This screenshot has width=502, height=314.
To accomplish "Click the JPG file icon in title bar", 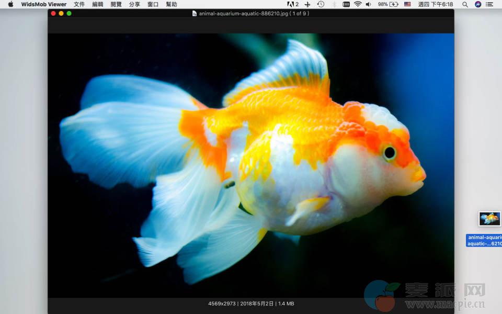I will [x=195, y=14].
